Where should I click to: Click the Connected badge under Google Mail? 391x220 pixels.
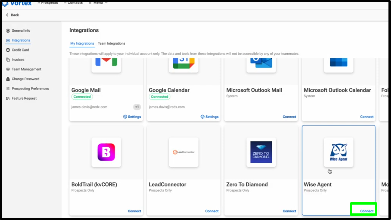pyautogui.click(x=82, y=97)
